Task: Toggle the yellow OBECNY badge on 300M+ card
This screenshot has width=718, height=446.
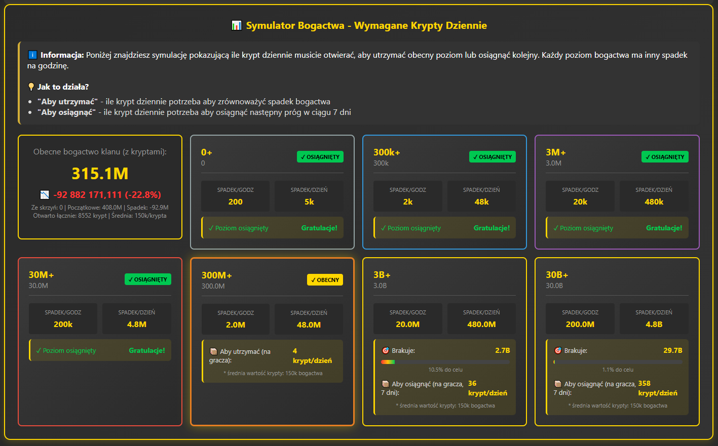Action: coord(325,279)
